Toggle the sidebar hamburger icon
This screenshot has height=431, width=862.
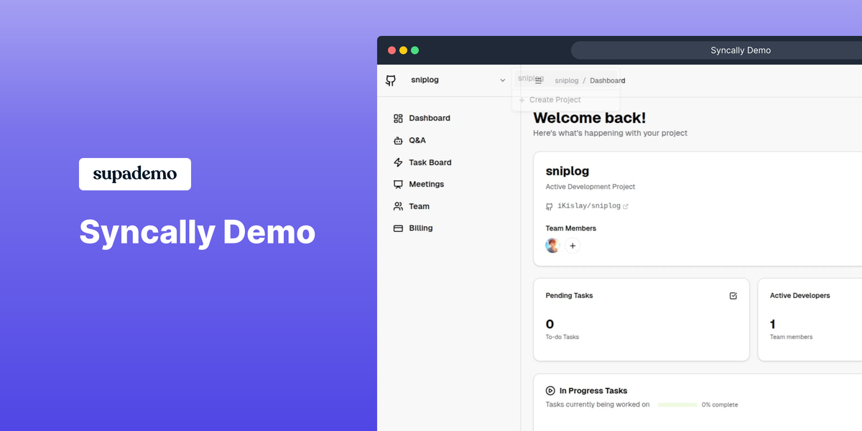tap(538, 81)
